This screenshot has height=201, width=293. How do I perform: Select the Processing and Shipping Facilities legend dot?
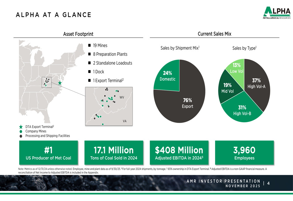coord(20,136)
